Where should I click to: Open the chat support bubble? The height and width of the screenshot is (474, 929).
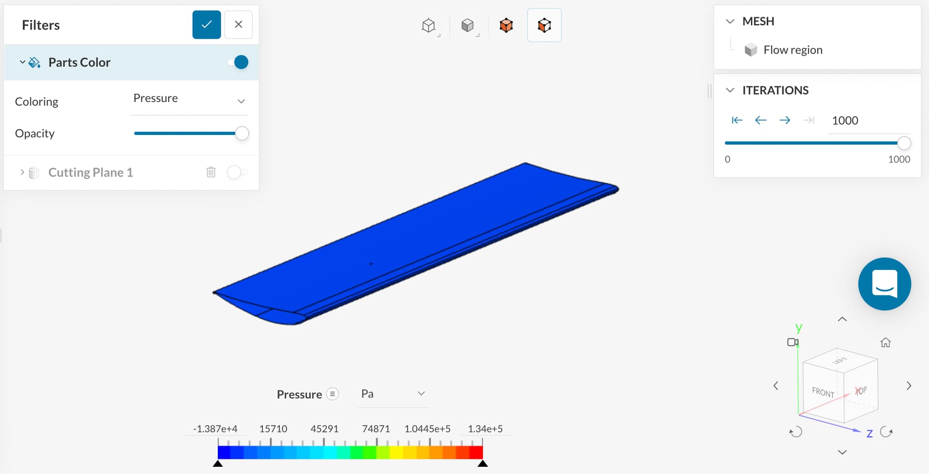[884, 284]
